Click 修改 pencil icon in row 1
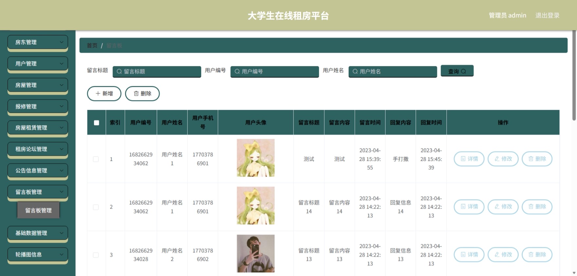Image resolution: width=577 pixels, height=276 pixels. [497, 159]
